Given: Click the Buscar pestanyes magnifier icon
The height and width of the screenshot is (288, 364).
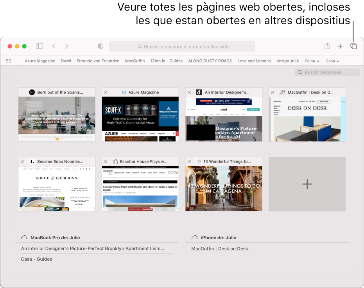Looking at the screenshot, I should [x=300, y=72].
